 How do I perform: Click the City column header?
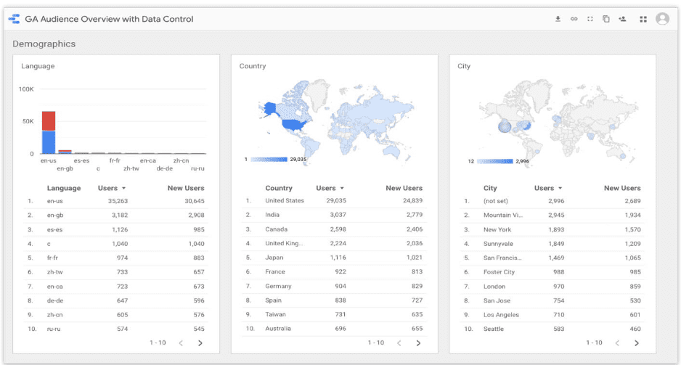pos(490,188)
